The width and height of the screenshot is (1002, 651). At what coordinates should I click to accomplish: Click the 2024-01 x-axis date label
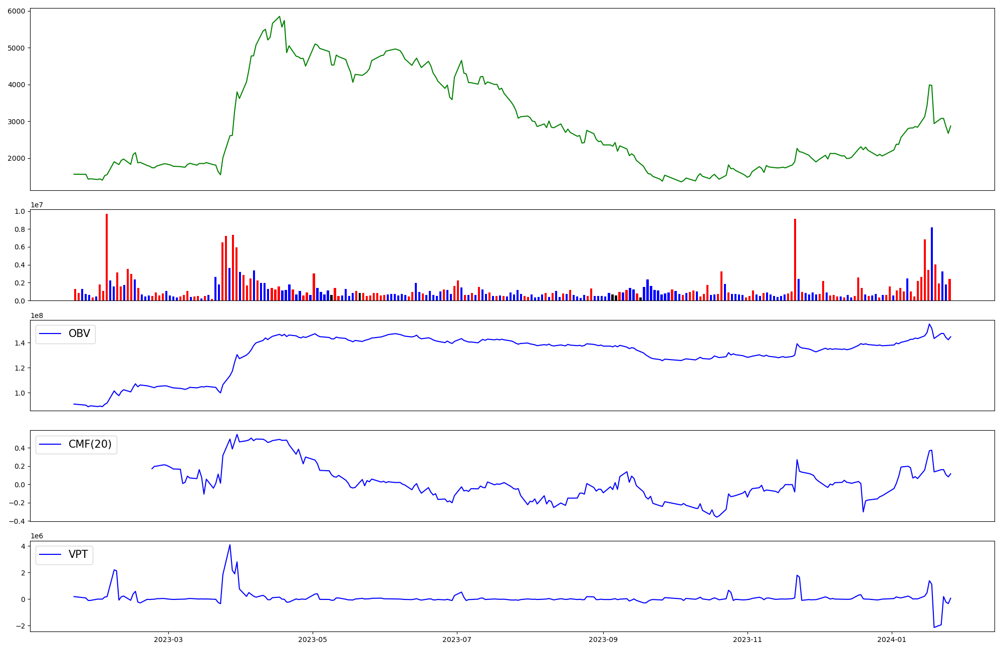tap(892, 639)
